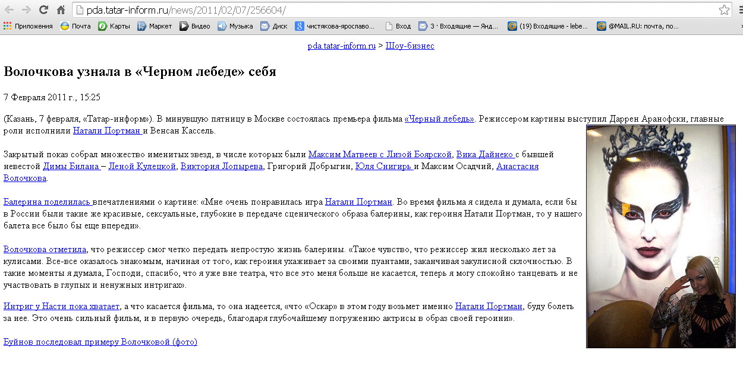Screen dimensions: 743x369
Task: Follow the «Черный лебедь» link
Action: (439, 119)
